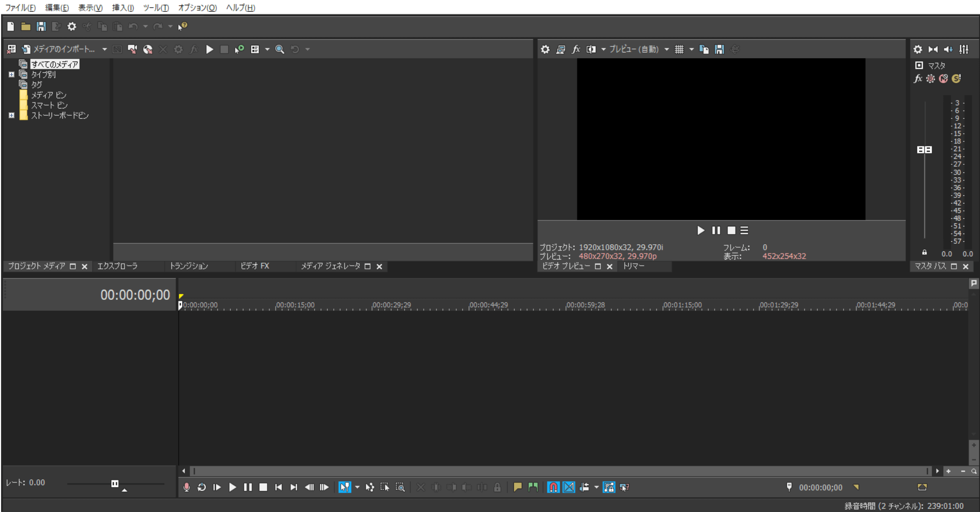Open the 編集 menu
The width and height of the screenshot is (980, 512).
pos(57,8)
